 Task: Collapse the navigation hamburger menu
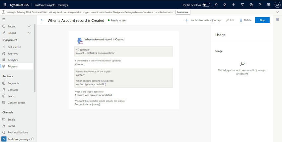pos(4,20)
